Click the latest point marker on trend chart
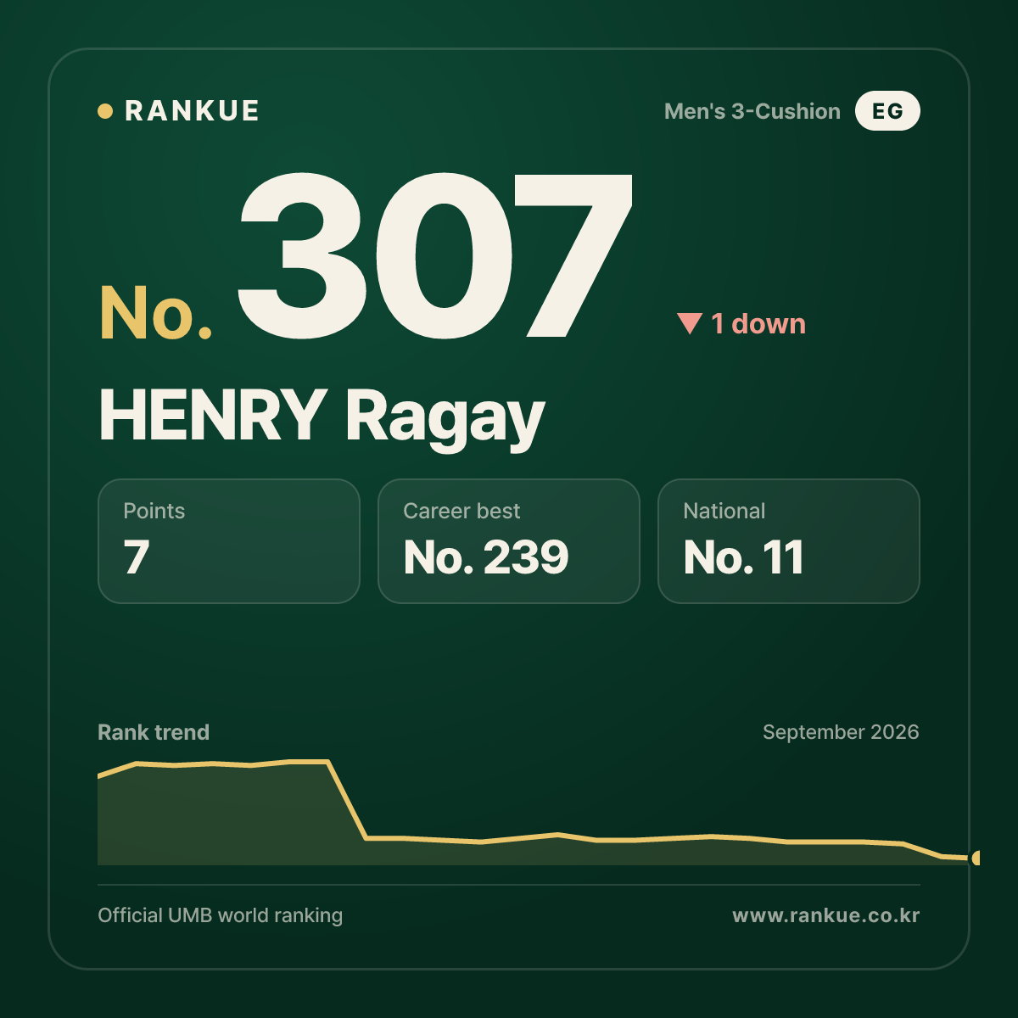This screenshot has width=1018, height=1018. [x=976, y=858]
